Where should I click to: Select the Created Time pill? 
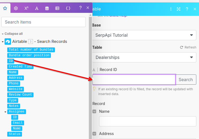[20, 66]
